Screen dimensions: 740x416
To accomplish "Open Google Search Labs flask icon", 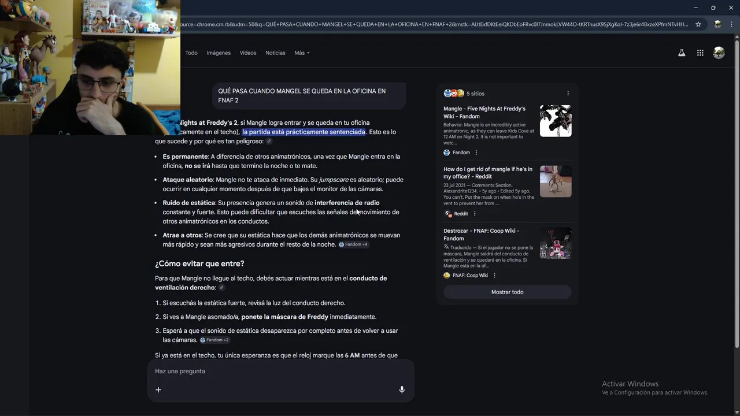I will (682, 53).
